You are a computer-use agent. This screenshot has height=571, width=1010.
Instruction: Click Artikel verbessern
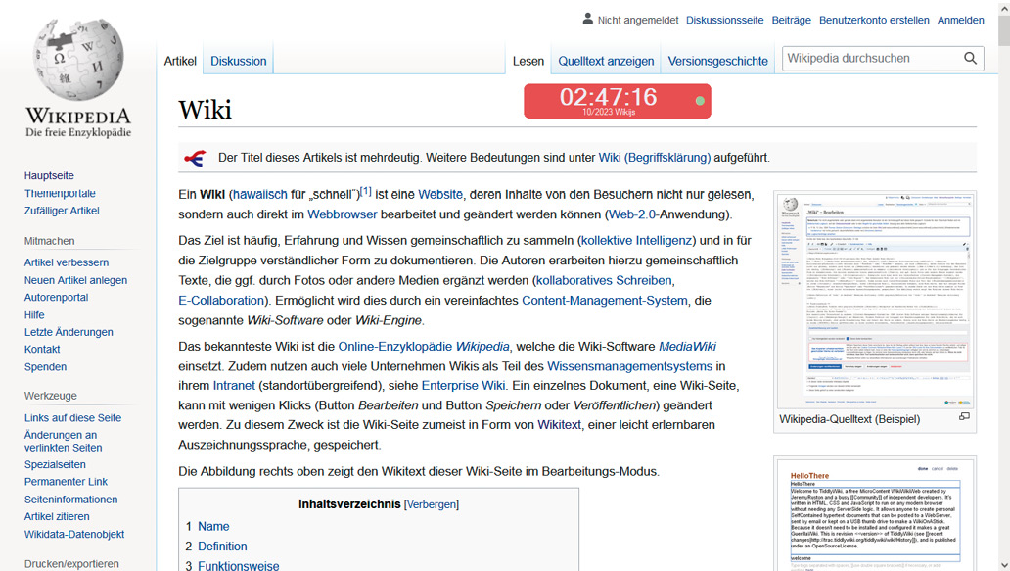click(x=67, y=262)
